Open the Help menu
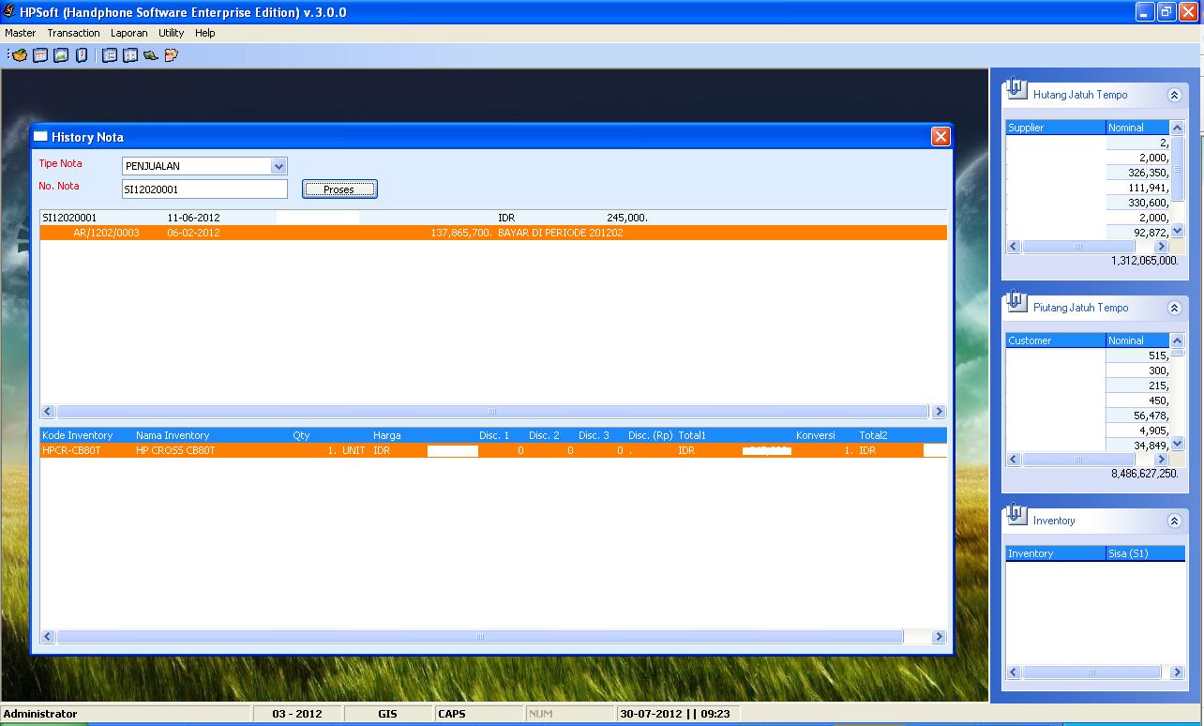Screen dimensions: 1204x726 coord(204,33)
